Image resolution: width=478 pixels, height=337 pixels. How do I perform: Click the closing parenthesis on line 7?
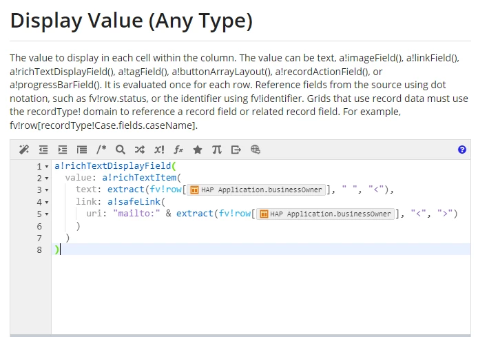(x=67, y=238)
